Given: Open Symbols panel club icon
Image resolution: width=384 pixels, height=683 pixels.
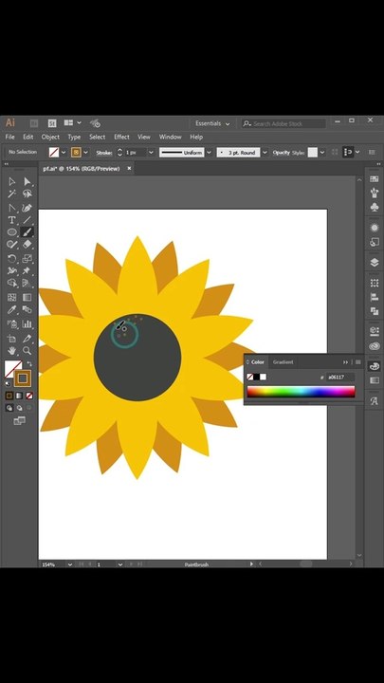Looking at the screenshot, I should pyautogui.click(x=374, y=207).
